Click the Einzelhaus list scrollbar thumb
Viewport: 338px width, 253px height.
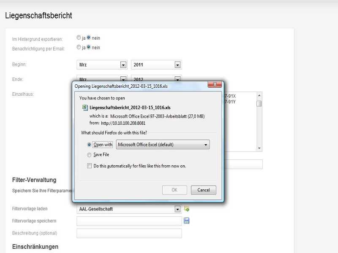click(x=259, y=103)
